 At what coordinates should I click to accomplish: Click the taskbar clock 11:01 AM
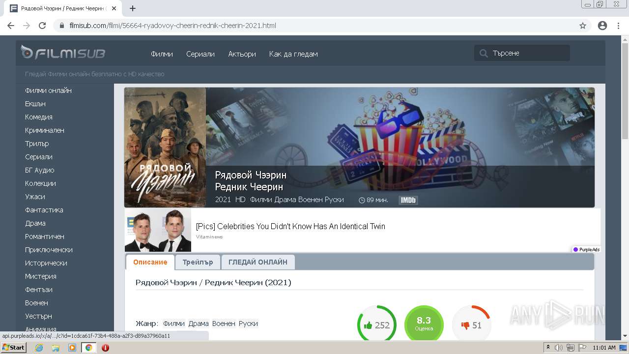click(x=604, y=348)
